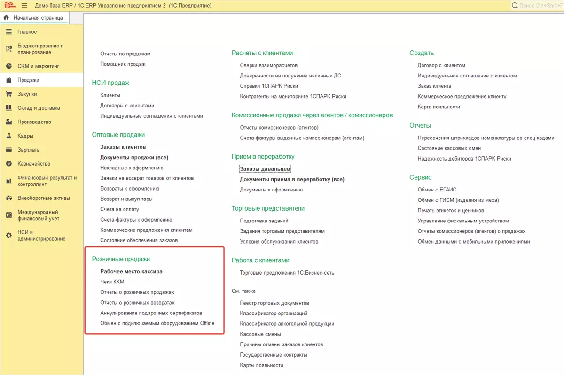Click the Международный финансовый учет icon
This screenshot has height=375, width=564.
point(8,215)
